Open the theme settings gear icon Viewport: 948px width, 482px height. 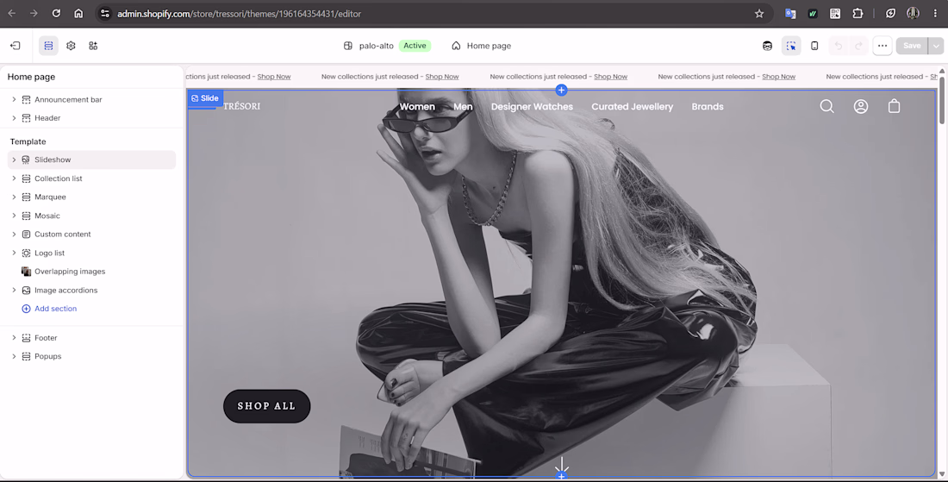pos(71,46)
